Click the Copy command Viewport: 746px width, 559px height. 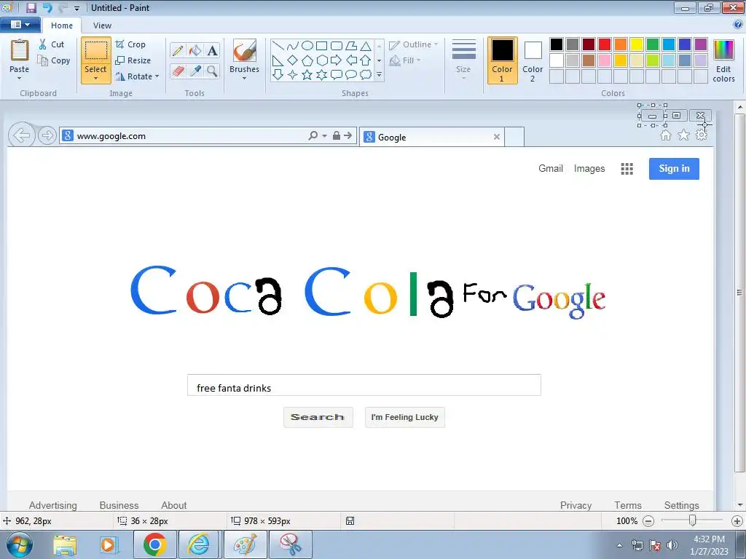point(54,60)
